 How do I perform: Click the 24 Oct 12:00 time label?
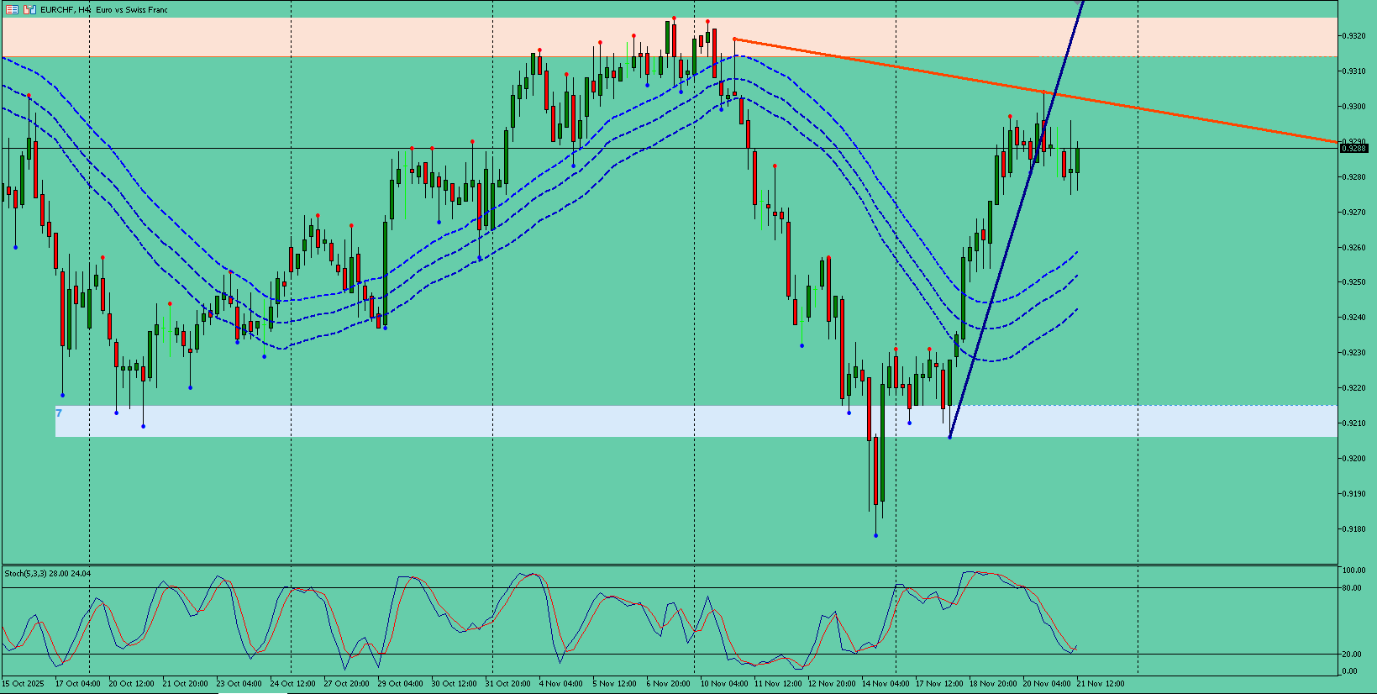coord(292,684)
